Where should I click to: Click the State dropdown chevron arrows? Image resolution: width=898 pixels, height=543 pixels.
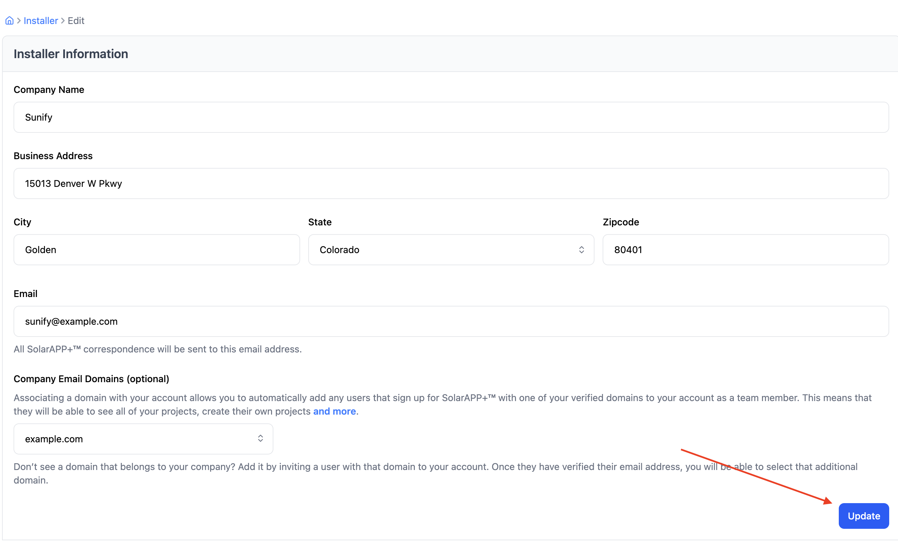(581, 250)
